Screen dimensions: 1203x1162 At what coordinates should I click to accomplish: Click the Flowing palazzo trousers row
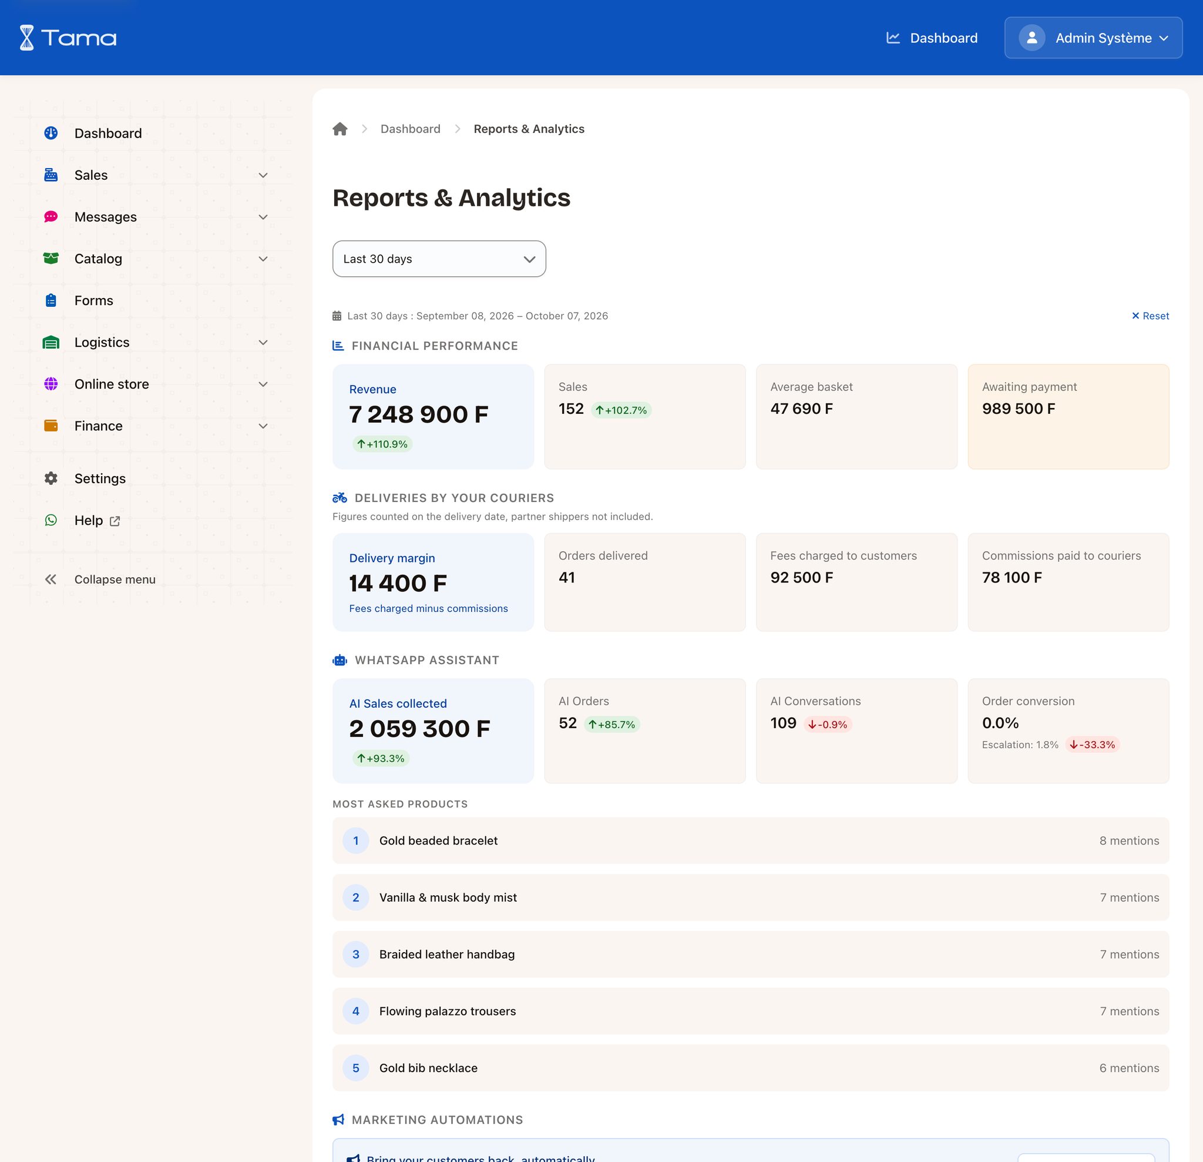pyautogui.click(x=751, y=1010)
